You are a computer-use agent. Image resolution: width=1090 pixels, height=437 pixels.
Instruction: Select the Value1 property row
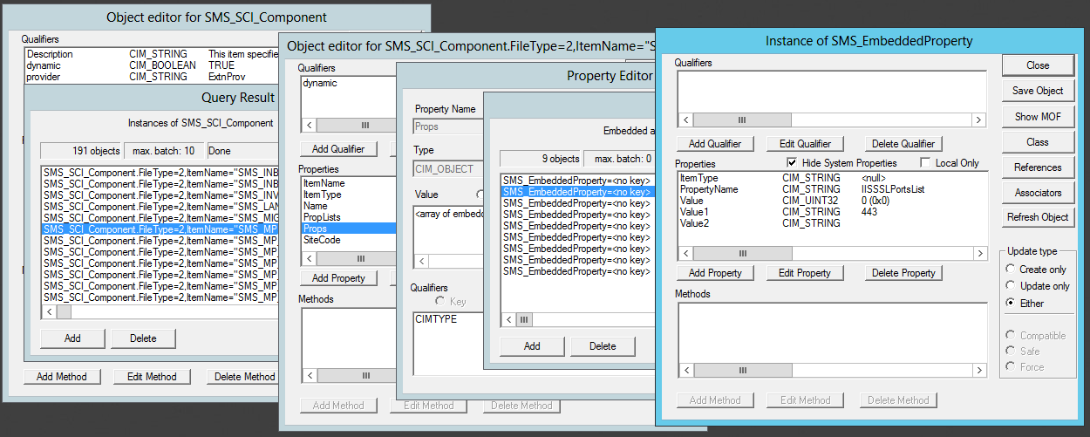832,212
